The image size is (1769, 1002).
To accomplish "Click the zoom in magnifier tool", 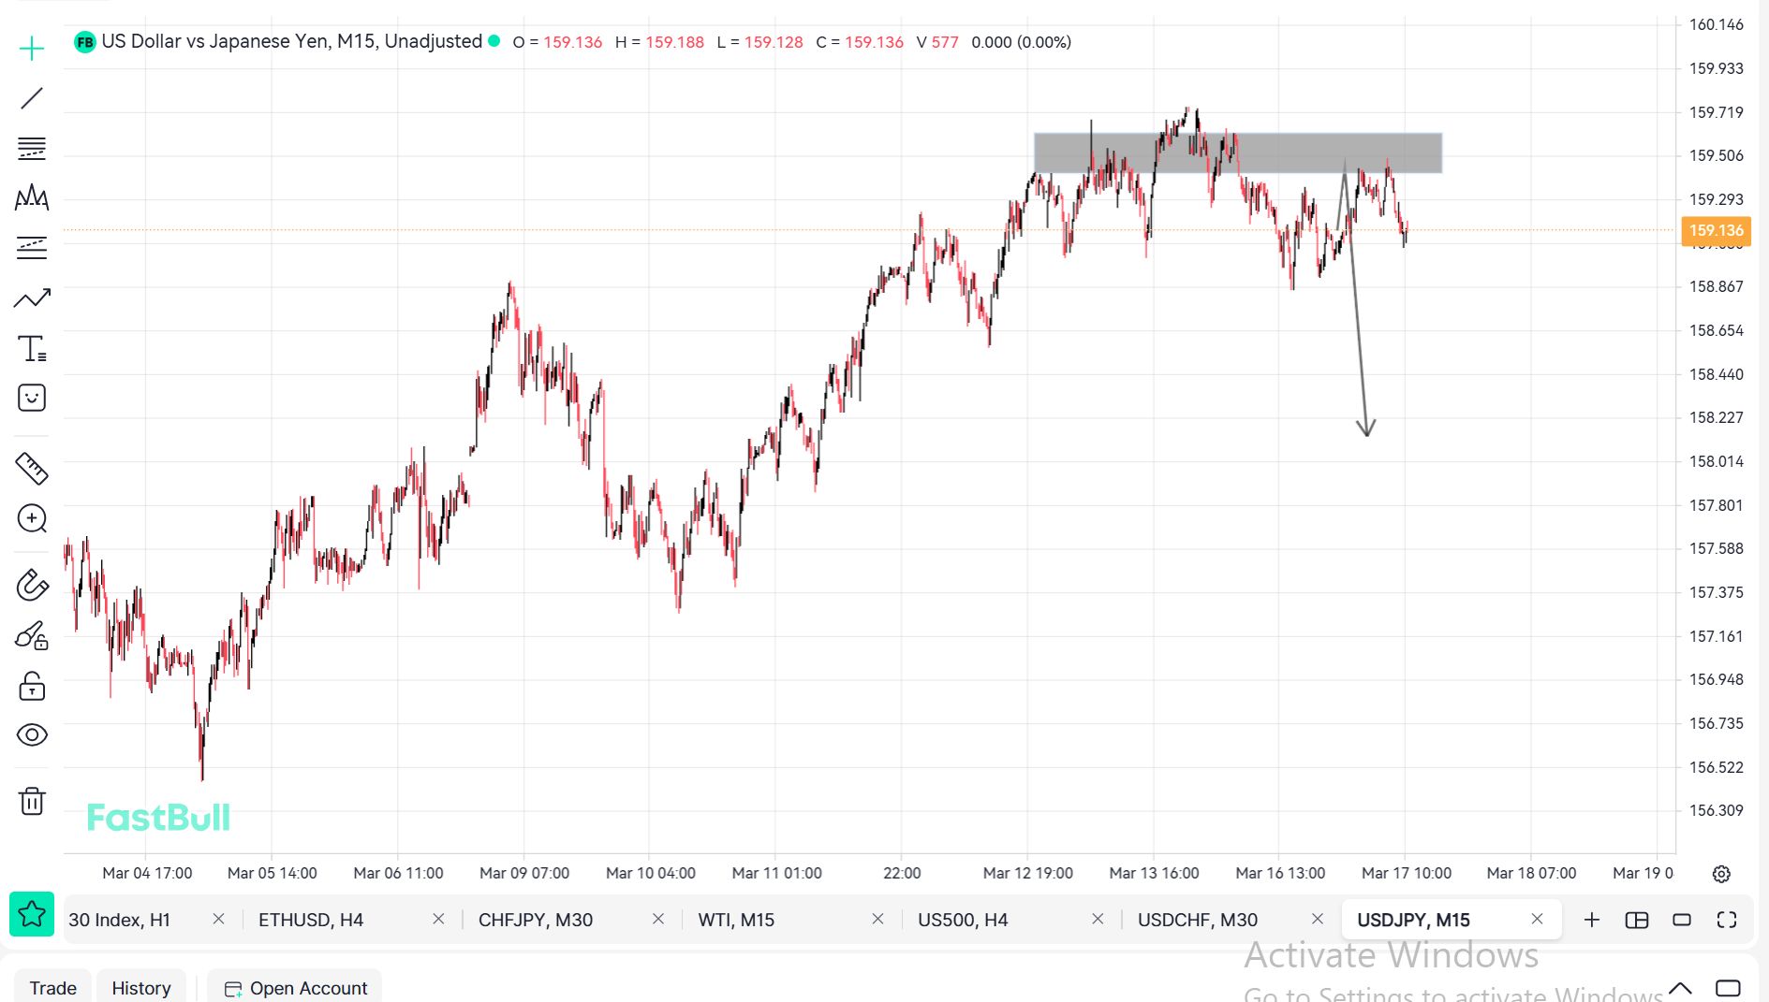I will 32,518.
